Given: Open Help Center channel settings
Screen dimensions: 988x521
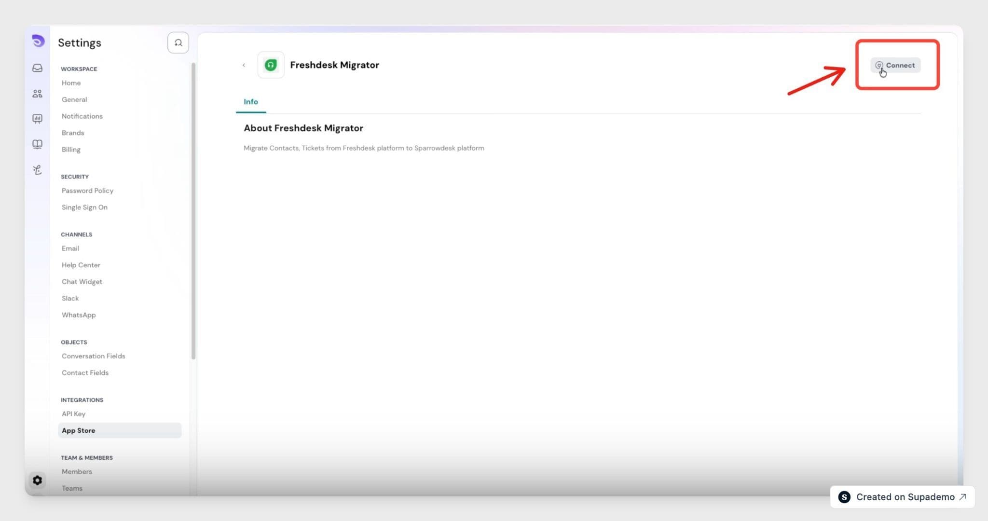Looking at the screenshot, I should coord(81,265).
